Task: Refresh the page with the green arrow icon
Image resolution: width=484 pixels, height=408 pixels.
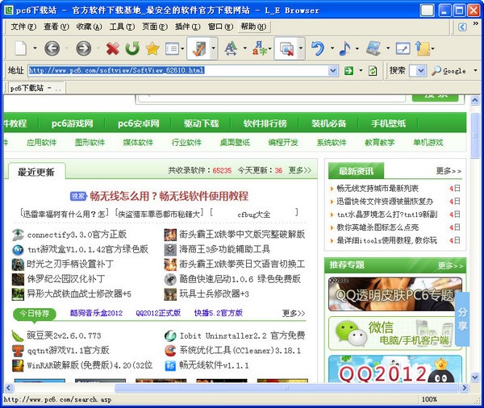Action: pyautogui.click(x=132, y=48)
